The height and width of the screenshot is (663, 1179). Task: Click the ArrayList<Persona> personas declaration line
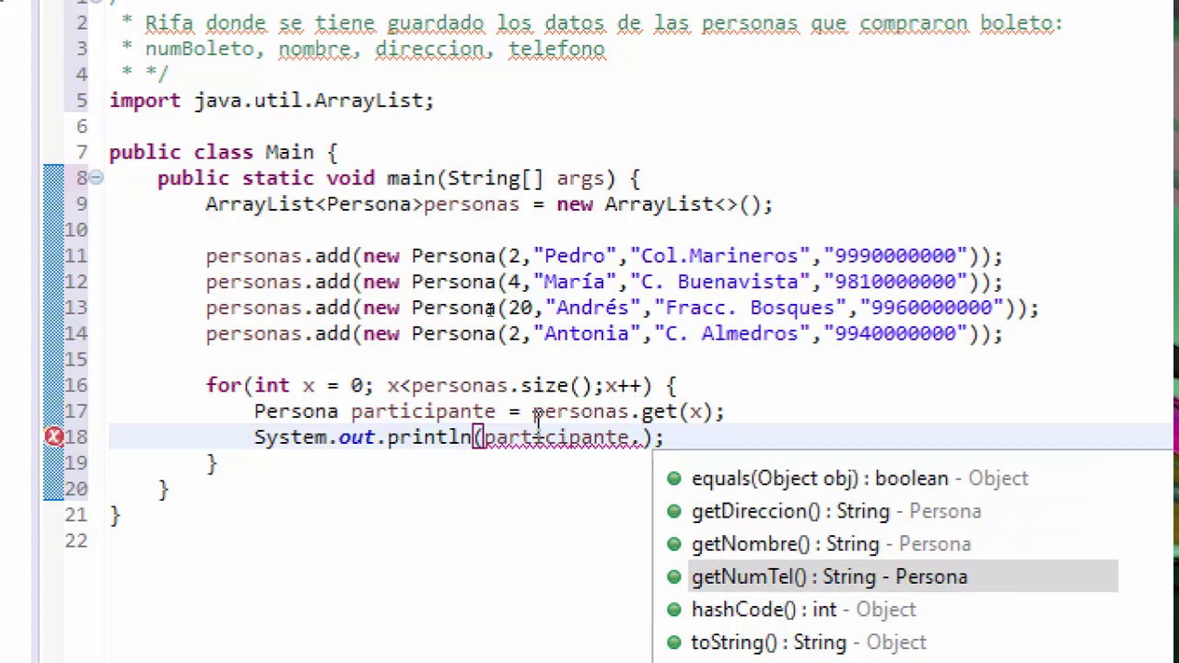click(x=489, y=204)
